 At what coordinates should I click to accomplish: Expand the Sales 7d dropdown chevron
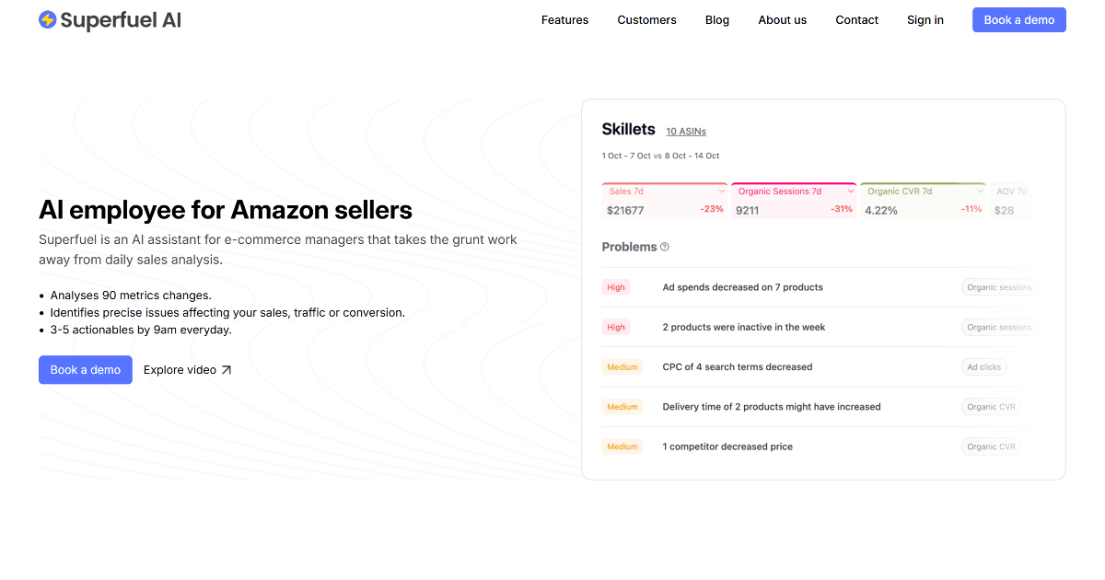[722, 191]
